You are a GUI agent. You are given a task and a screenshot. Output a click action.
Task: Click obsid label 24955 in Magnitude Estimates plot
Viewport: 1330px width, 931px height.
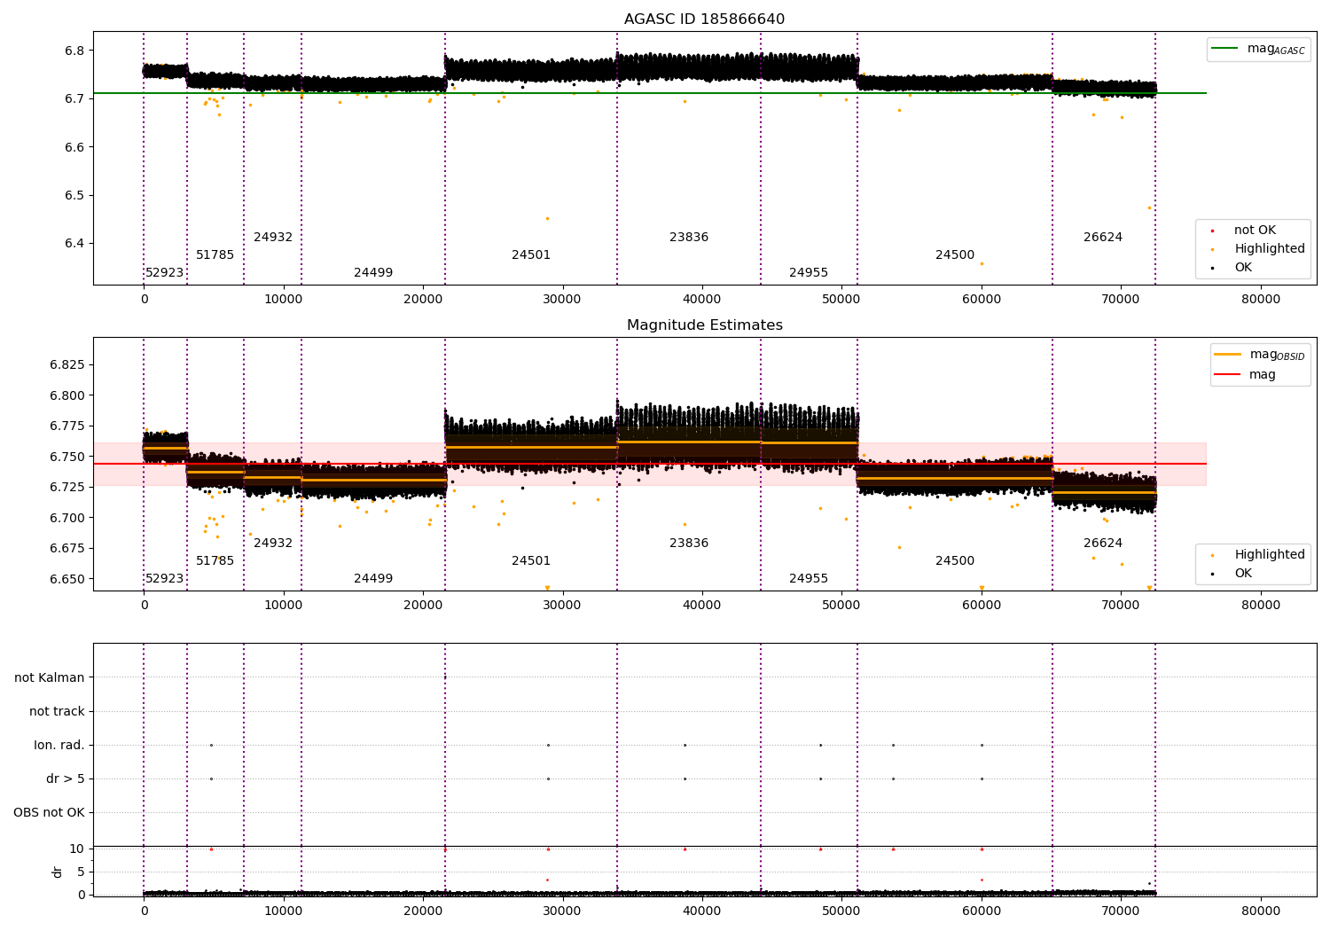809,578
